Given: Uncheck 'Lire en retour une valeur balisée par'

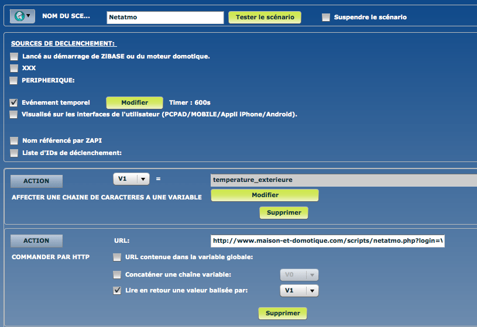Looking at the screenshot, I should pos(117,291).
